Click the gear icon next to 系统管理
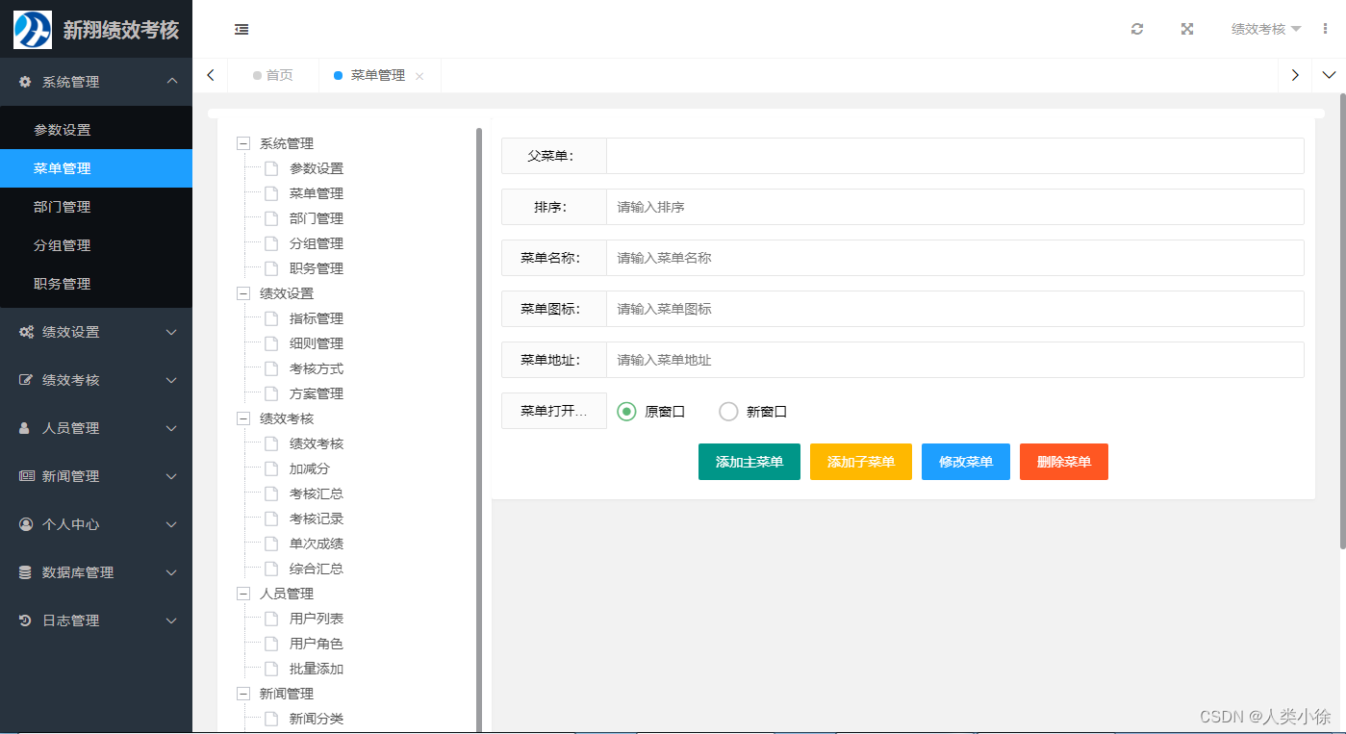Viewport: 1346px width, 734px height. pyautogui.click(x=25, y=82)
